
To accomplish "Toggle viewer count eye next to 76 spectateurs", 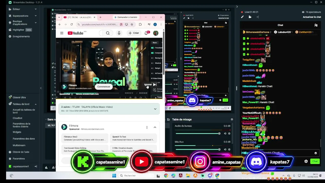I will point(303,12).
